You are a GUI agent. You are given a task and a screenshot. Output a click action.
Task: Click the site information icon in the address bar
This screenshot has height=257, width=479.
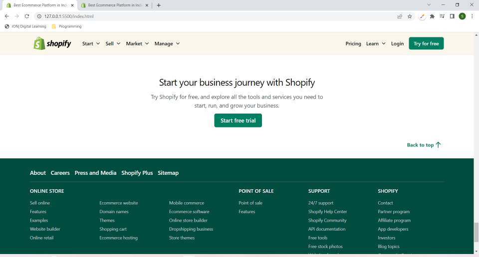tap(39, 16)
